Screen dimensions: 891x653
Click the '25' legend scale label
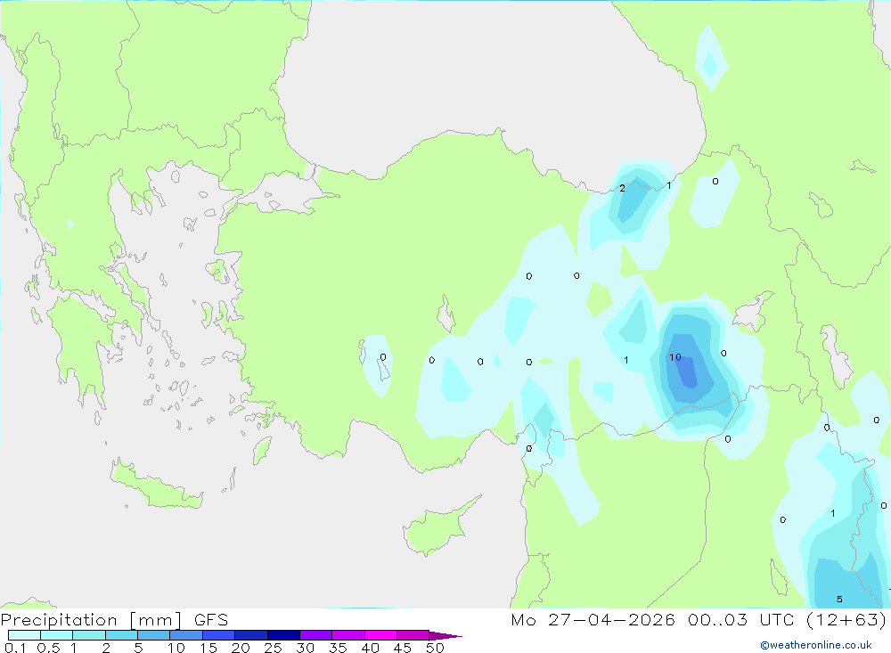(273, 648)
